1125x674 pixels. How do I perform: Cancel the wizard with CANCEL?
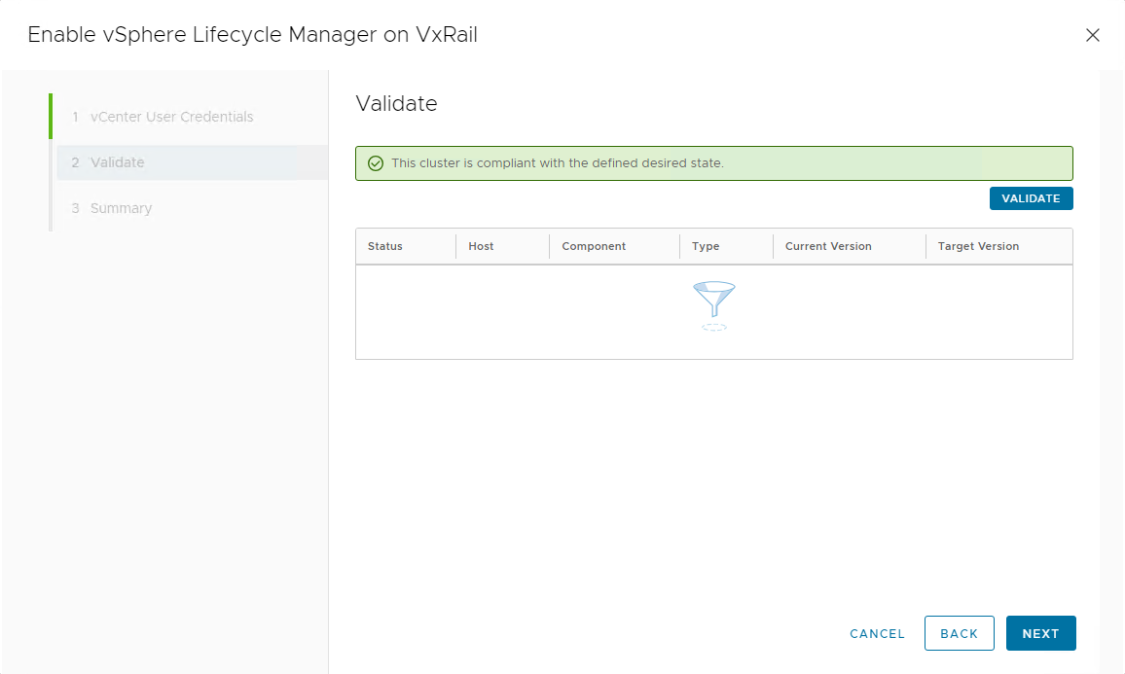click(x=877, y=633)
